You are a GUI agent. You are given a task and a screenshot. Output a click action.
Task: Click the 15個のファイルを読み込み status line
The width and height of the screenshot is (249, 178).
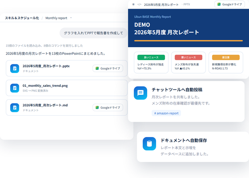pyautogui.click(x=44, y=45)
